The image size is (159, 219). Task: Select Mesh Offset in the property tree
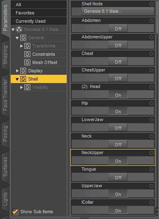pyautogui.click(x=45, y=62)
